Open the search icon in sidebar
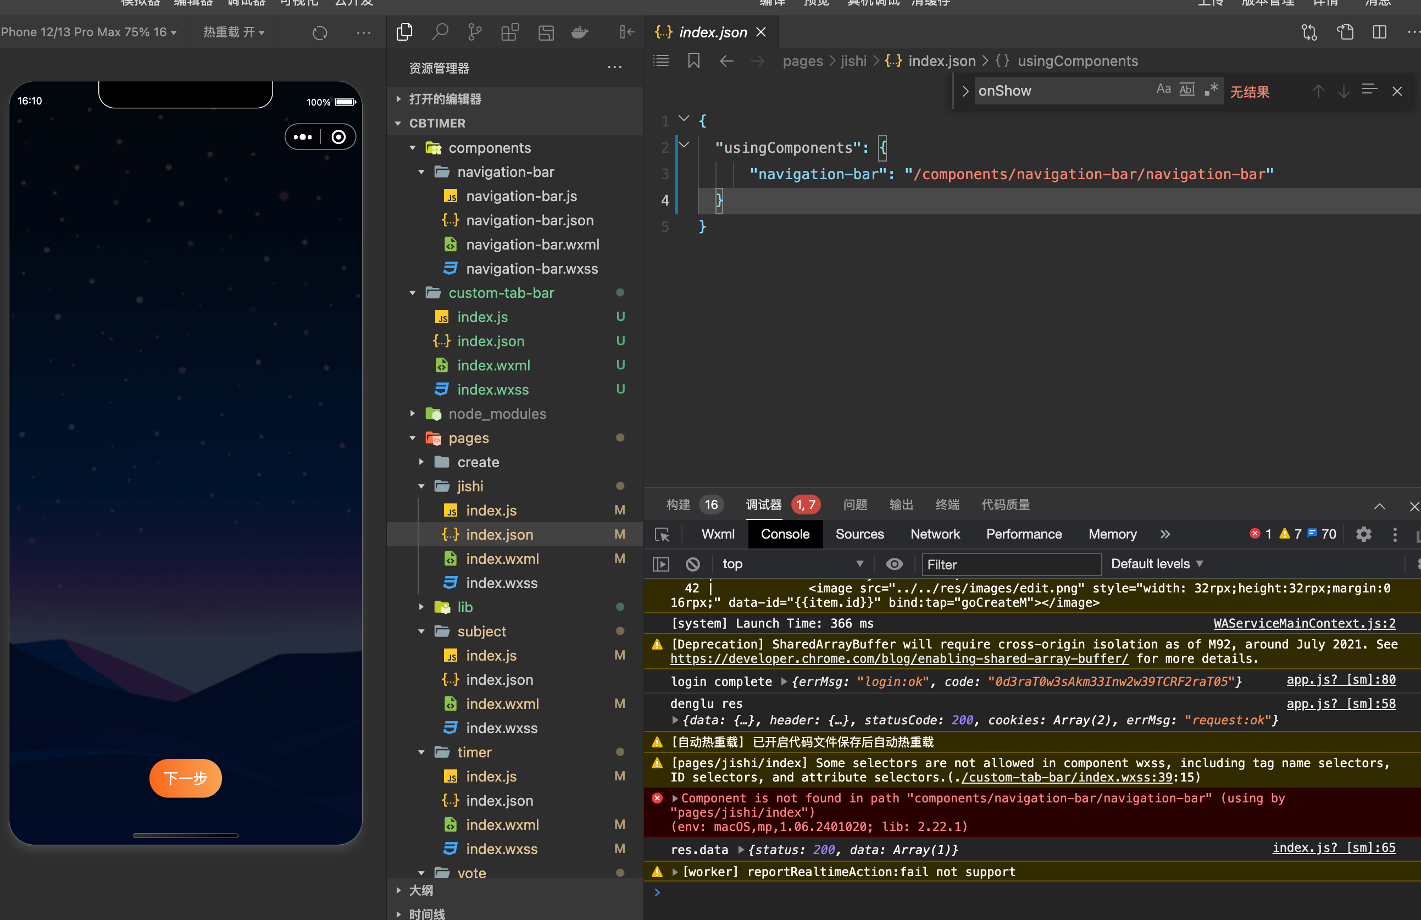The image size is (1421, 920). pos(440,32)
